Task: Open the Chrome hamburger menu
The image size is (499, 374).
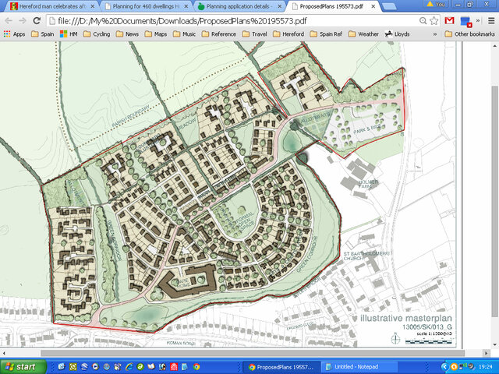Action: [490, 20]
